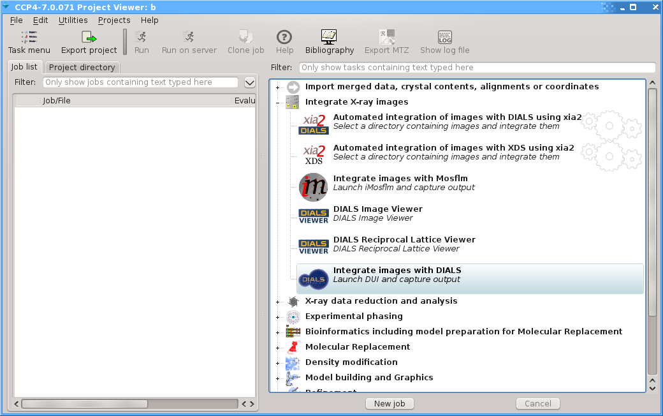
Task: Expand Import merged data tree node
Action: (x=278, y=87)
